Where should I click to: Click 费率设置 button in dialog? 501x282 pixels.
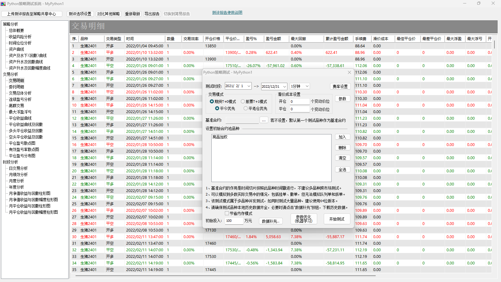point(340,86)
